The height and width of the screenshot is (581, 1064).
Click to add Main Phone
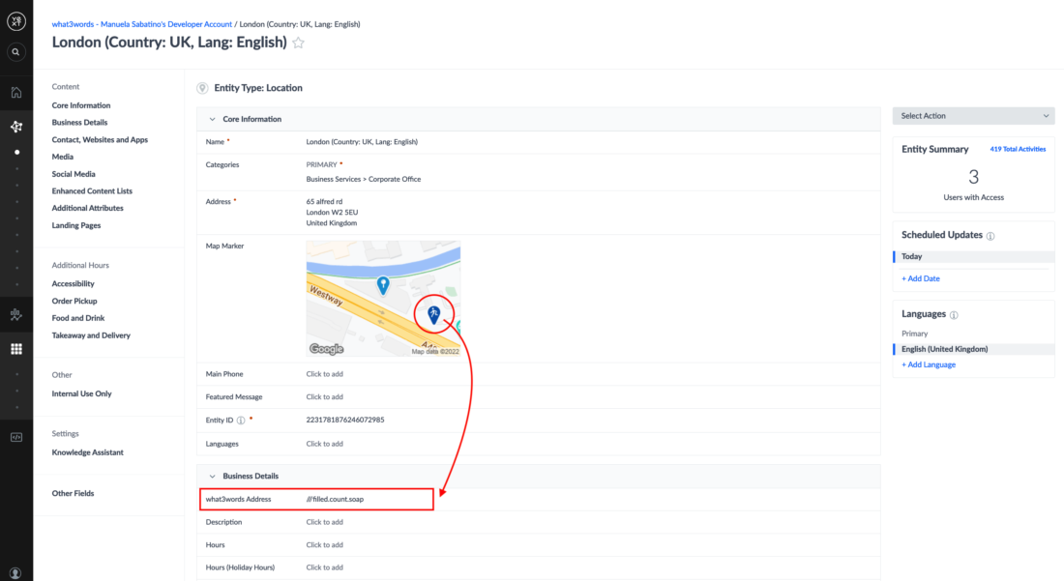click(324, 374)
